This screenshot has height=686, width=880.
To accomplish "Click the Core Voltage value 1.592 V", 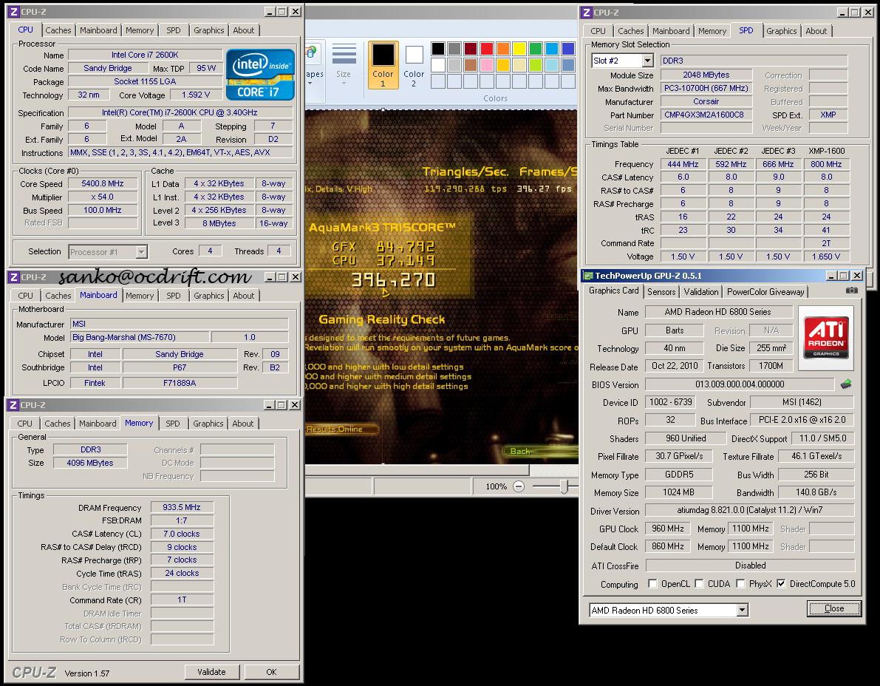I will 196,95.
